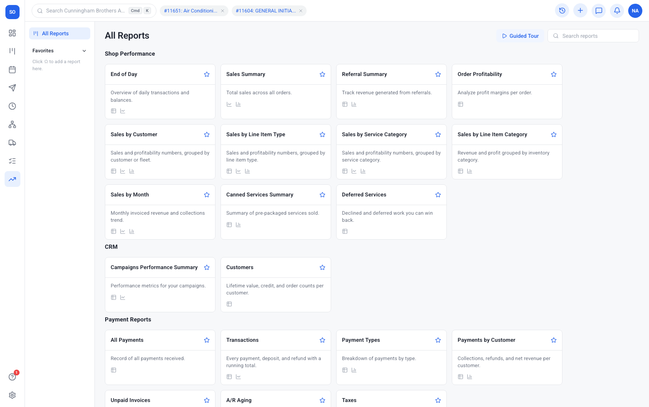
Task: Select the trending-line reports icon in the sidebar
Action: 12,179
